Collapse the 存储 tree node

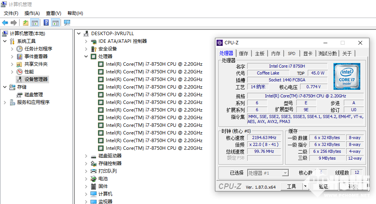[x=5, y=87]
